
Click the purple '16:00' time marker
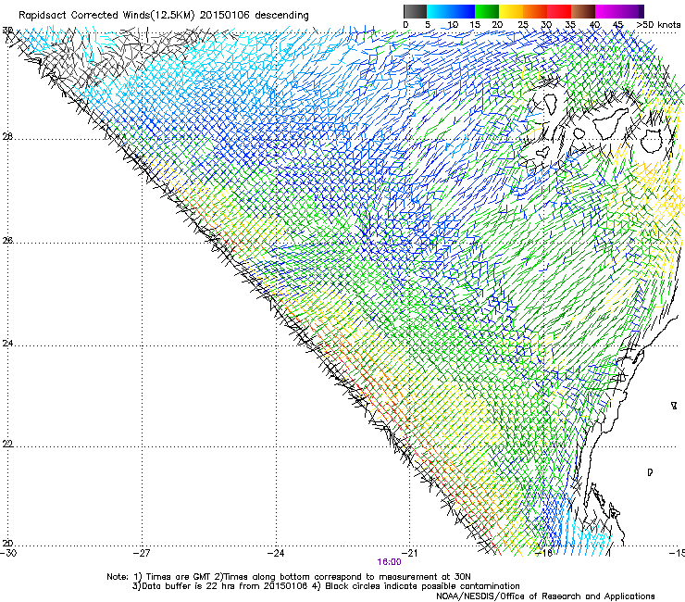coord(389,562)
